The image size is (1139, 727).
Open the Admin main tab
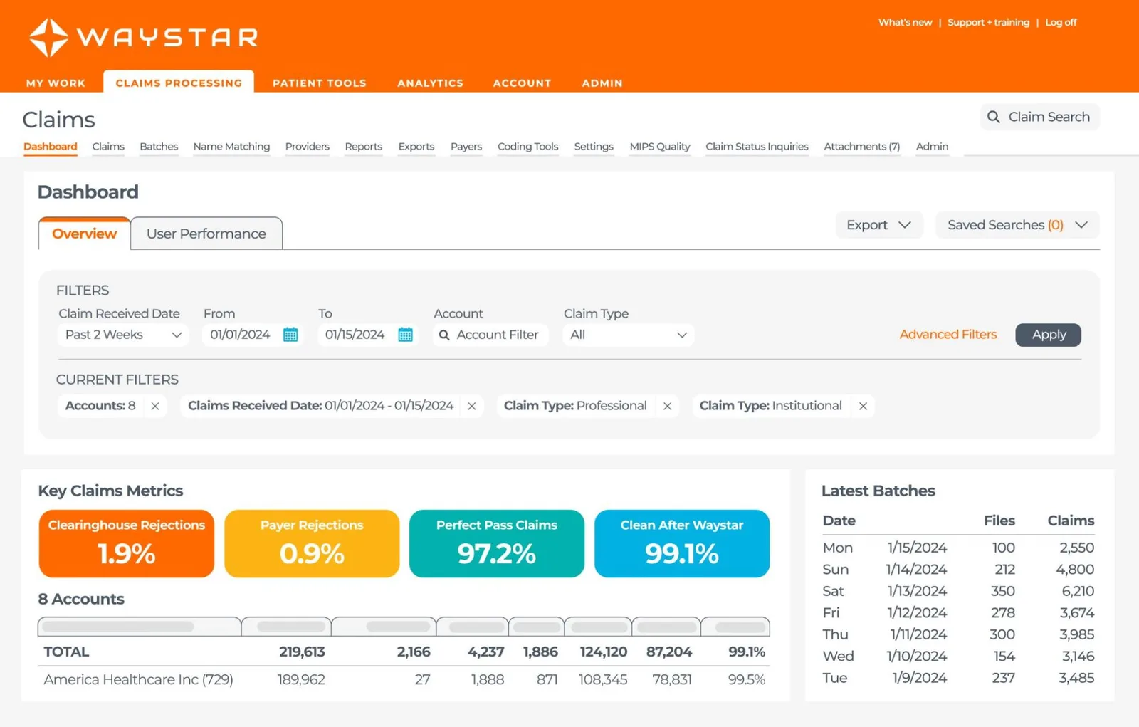pos(602,83)
